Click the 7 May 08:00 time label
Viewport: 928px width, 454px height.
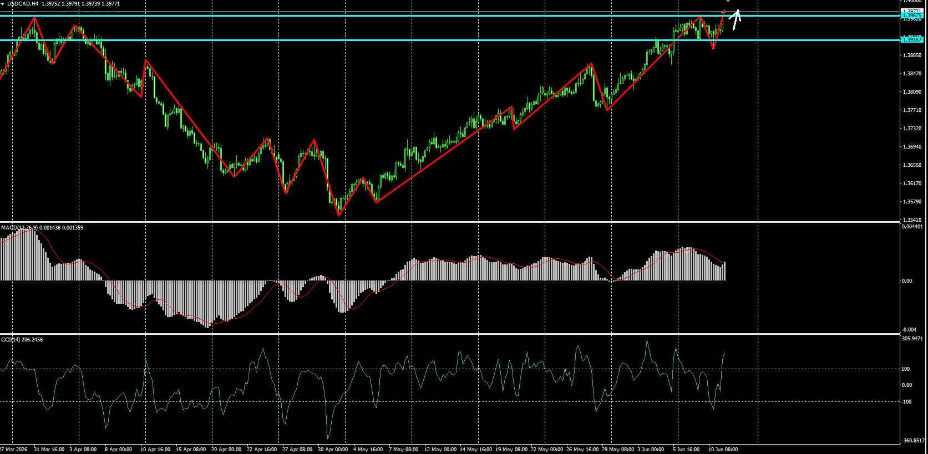point(403,450)
